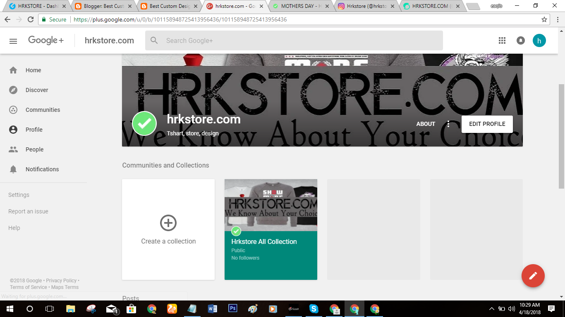
Task: Open the Communities section
Action: (x=42, y=110)
